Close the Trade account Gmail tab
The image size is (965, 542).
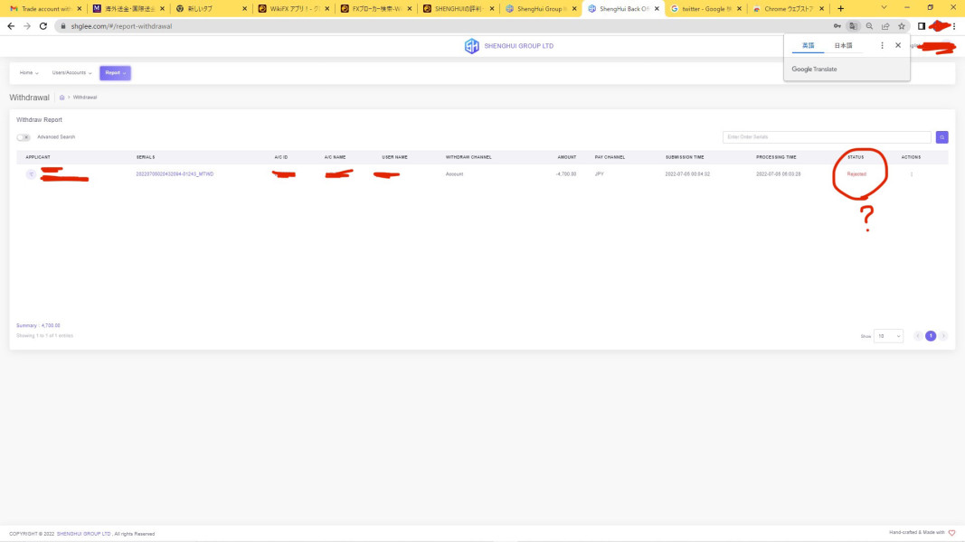(x=80, y=9)
